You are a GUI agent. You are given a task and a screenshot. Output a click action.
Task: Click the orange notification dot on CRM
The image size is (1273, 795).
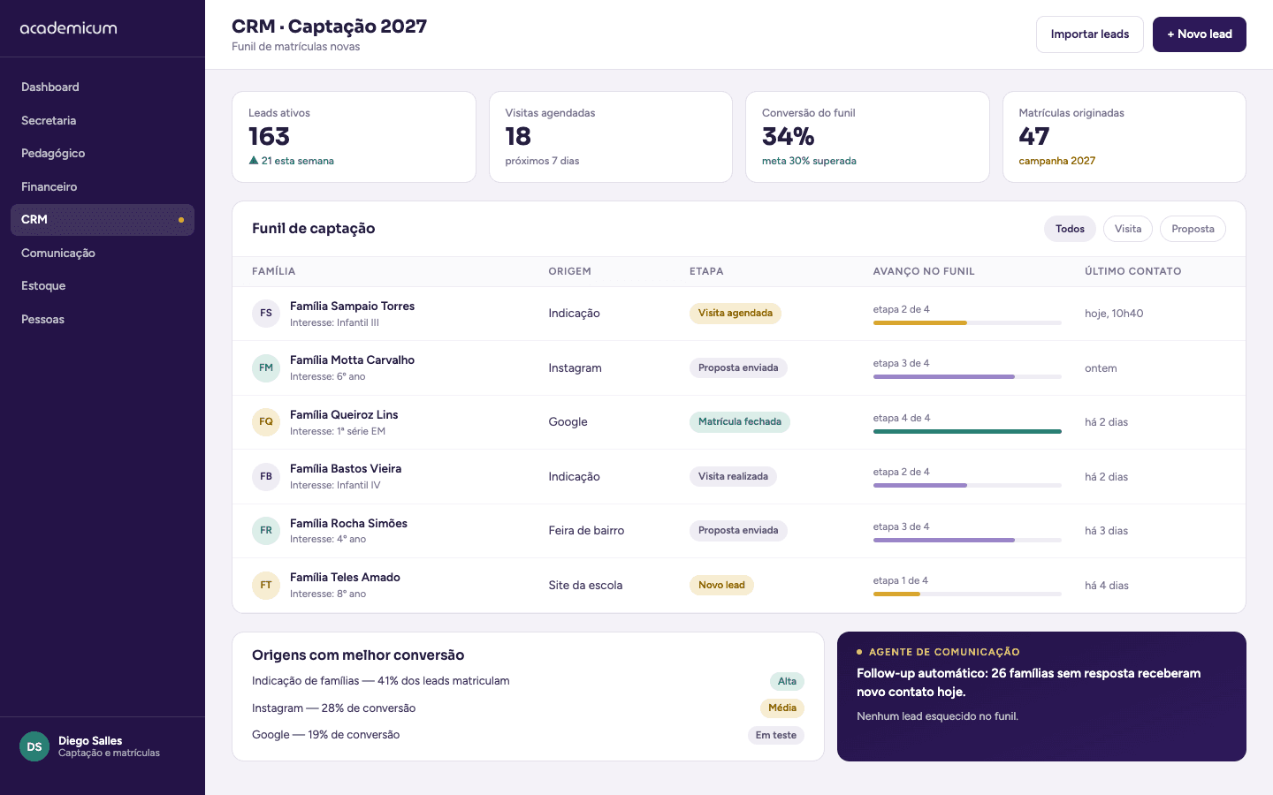(181, 220)
